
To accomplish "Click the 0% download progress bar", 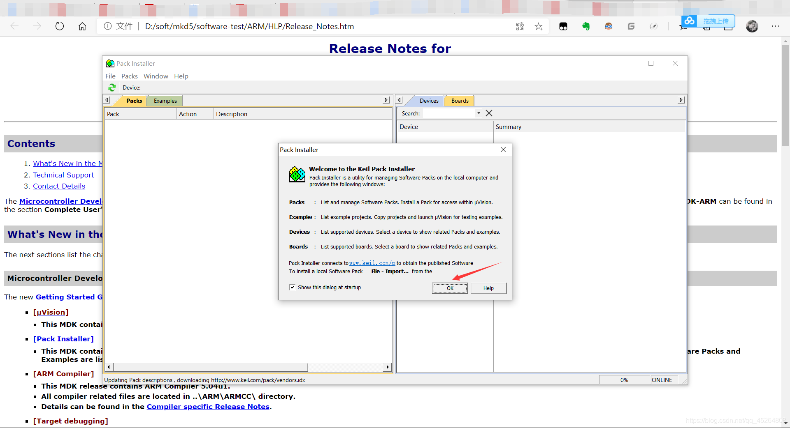I will [x=624, y=380].
